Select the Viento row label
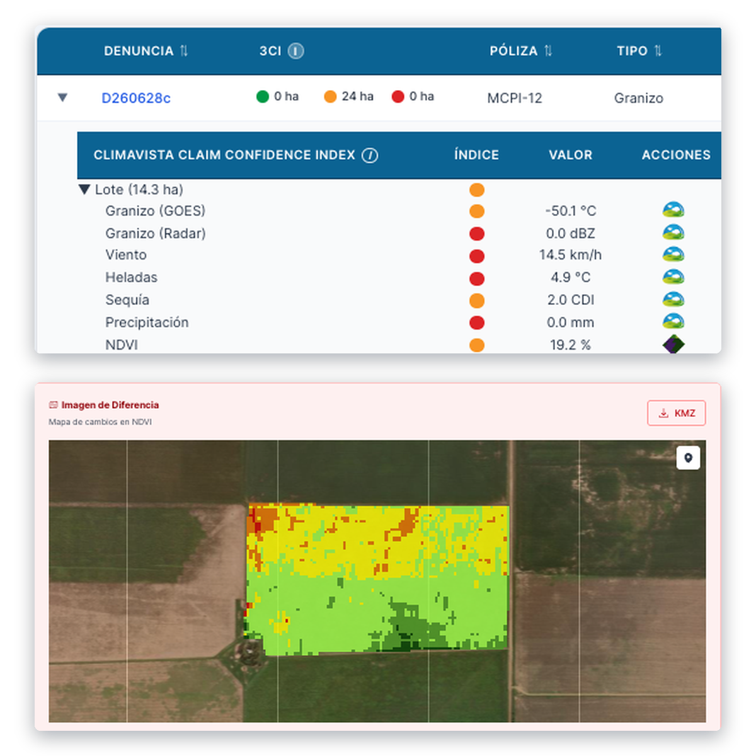 pos(126,255)
